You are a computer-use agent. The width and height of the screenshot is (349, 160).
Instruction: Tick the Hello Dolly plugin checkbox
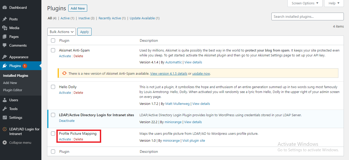pyautogui.click(x=53, y=87)
